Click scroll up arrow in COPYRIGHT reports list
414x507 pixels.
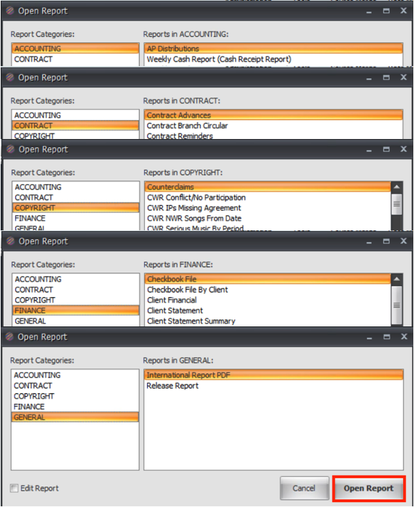click(x=396, y=187)
